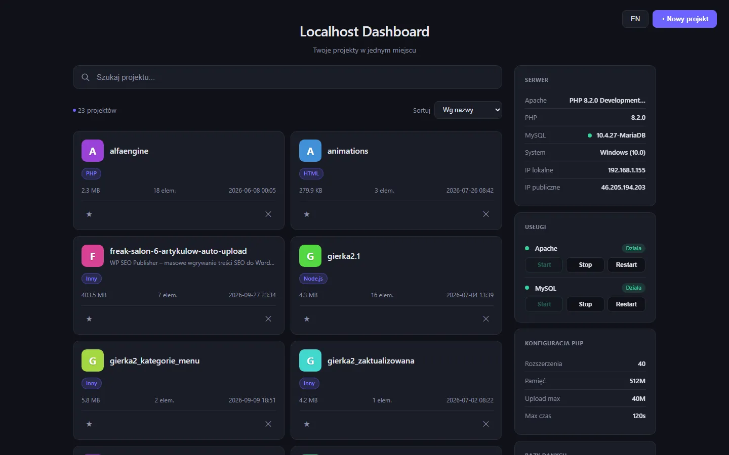Open the alfaengine project title

point(129,151)
